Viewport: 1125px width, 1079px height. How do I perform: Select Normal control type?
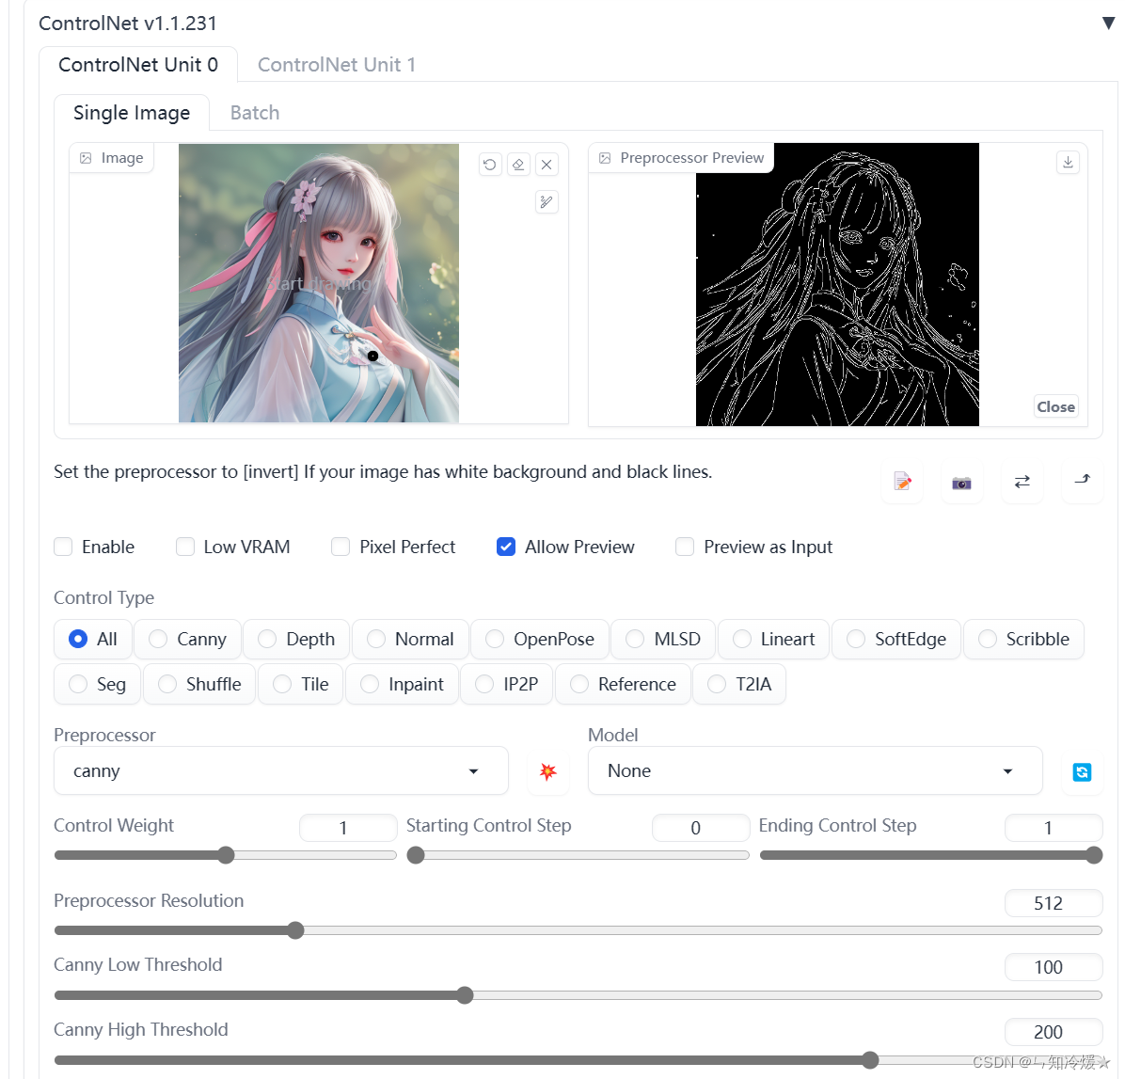click(410, 640)
